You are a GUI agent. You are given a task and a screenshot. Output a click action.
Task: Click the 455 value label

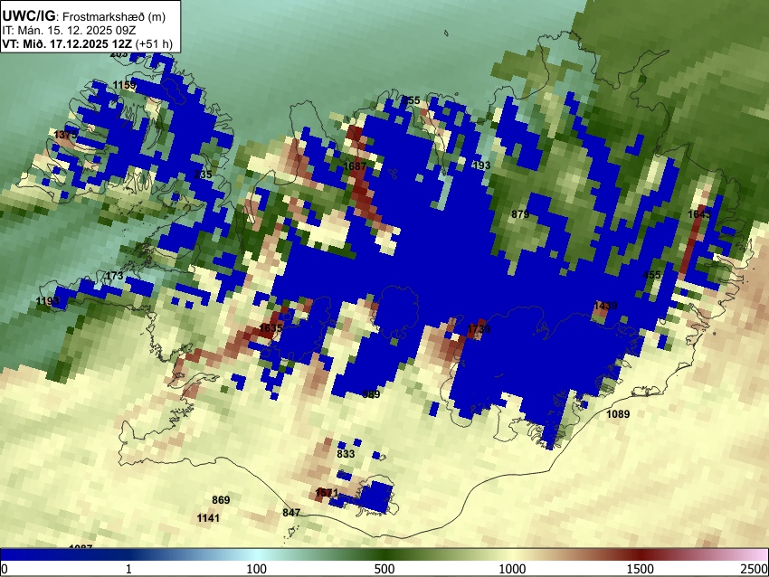[651, 275]
